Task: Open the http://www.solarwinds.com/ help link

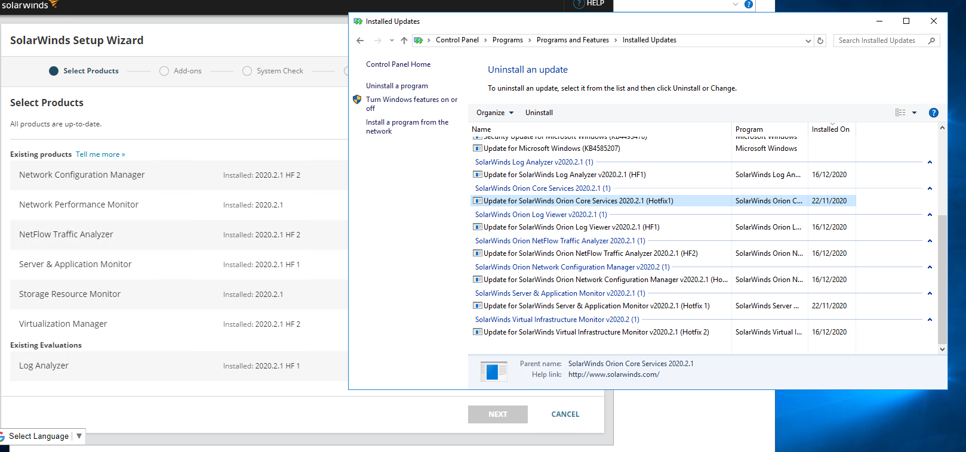Action: point(614,374)
